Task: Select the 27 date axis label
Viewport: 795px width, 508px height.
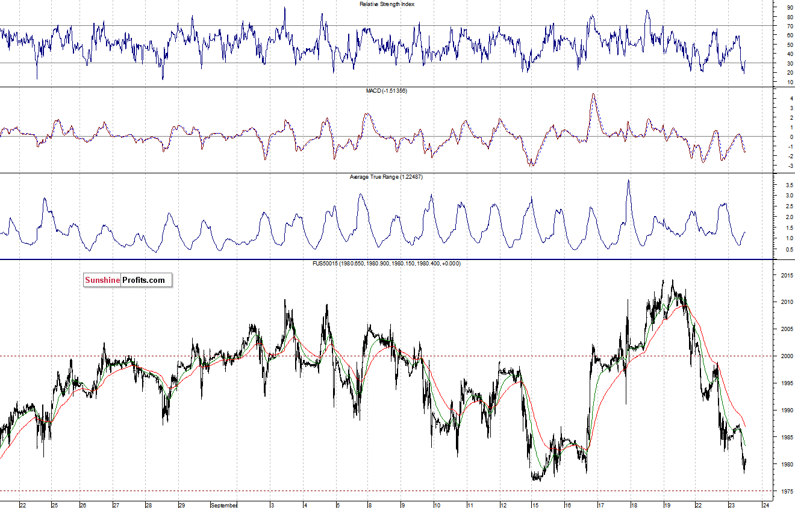Action: (116, 505)
